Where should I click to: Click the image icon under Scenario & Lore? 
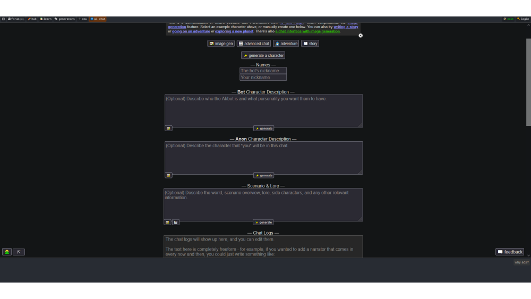pyautogui.click(x=167, y=223)
